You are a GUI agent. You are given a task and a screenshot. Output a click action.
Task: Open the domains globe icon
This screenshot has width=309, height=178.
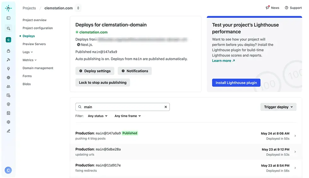coord(9,78)
